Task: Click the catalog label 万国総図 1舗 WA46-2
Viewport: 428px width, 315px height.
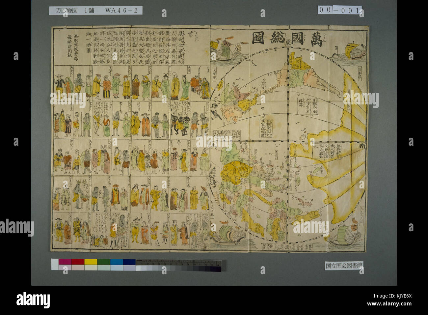Action: (96, 11)
